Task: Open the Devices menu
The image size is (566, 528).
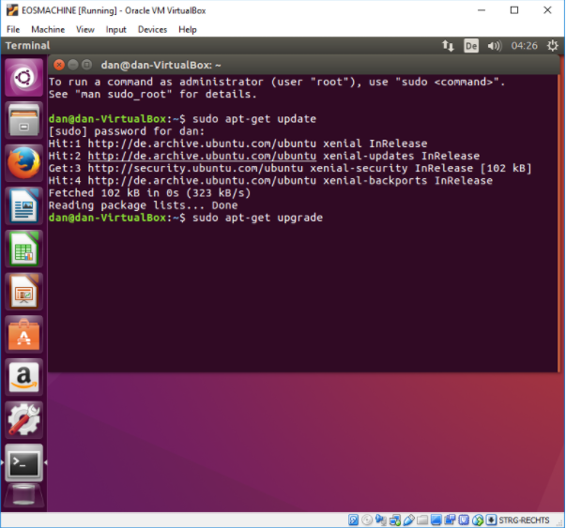Action: [152, 30]
